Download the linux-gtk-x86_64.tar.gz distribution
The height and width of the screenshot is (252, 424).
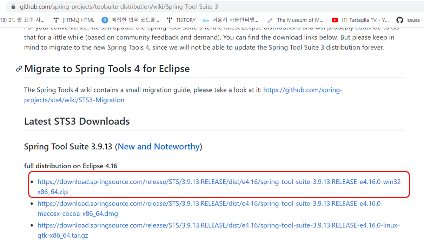[218, 230]
